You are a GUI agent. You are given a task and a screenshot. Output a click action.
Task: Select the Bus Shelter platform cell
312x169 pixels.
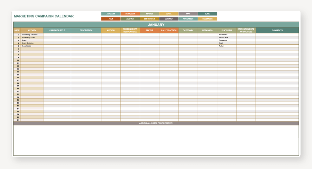click(x=227, y=35)
